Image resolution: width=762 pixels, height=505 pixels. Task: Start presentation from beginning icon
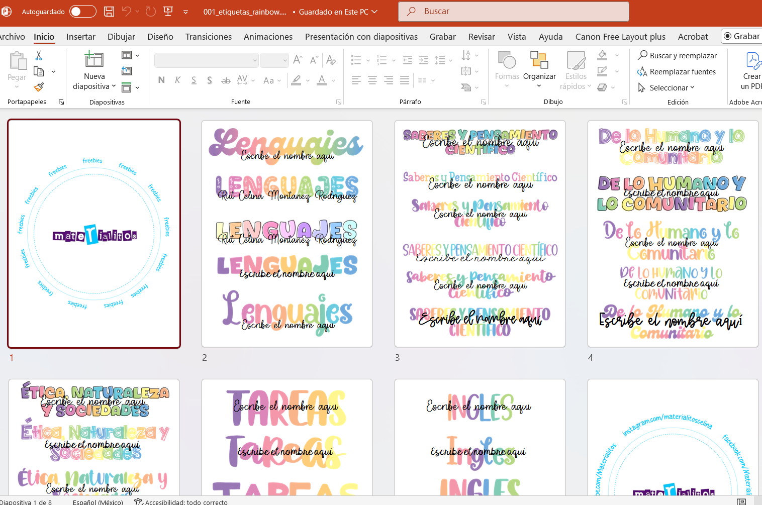tap(168, 12)
